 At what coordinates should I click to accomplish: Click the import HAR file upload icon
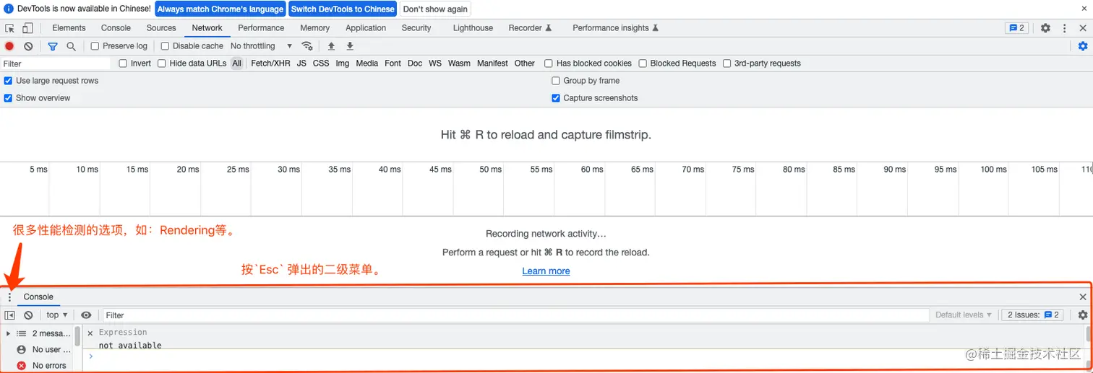coord(331,46)
